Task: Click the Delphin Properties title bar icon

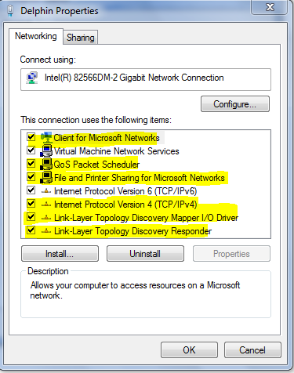Action: coord(10,11)
